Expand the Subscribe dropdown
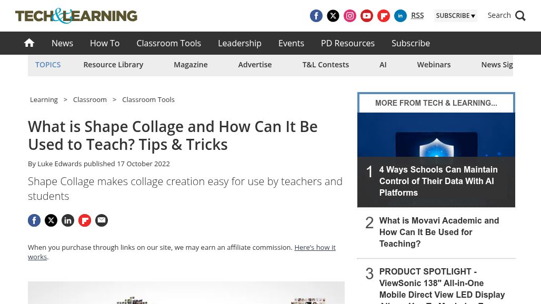 (x=456, y=16)
